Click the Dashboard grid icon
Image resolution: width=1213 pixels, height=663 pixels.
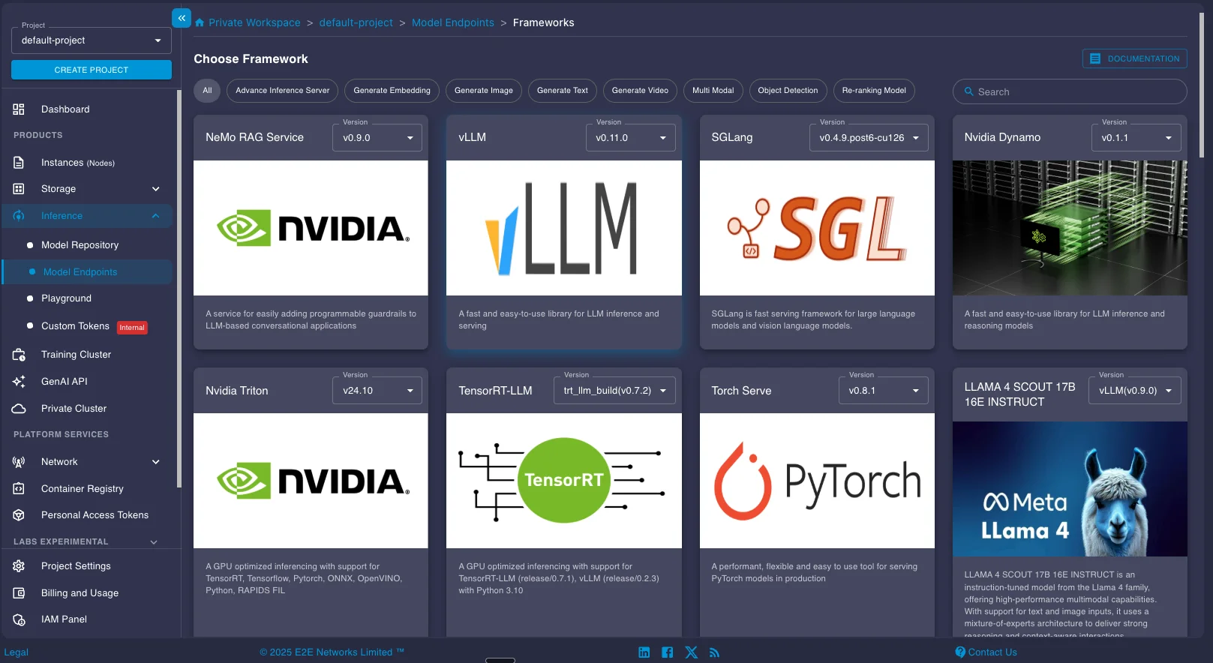pyautogui.click(x=19, y=109)
